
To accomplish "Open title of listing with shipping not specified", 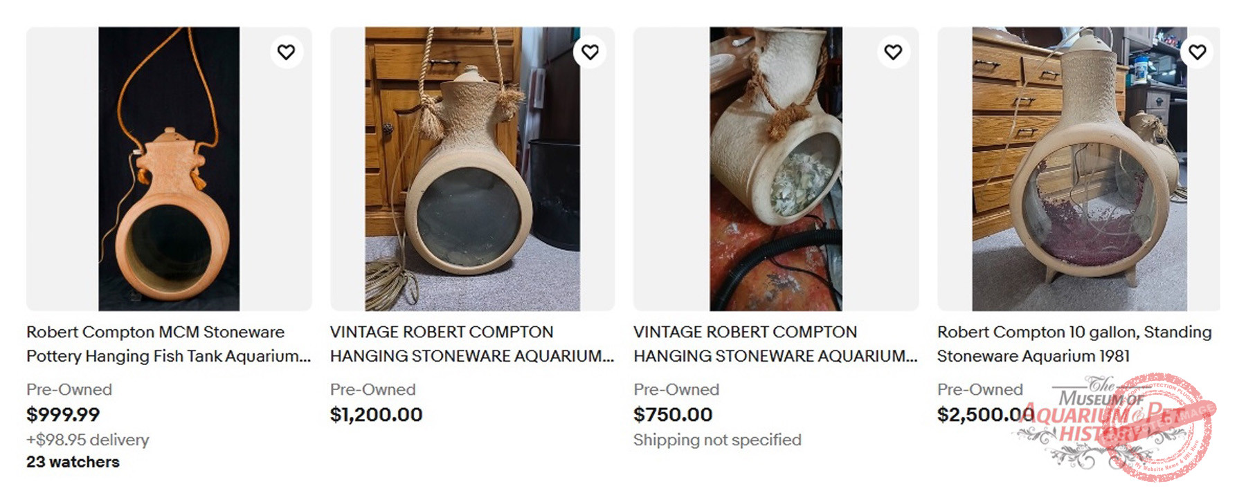I will 775,344.
